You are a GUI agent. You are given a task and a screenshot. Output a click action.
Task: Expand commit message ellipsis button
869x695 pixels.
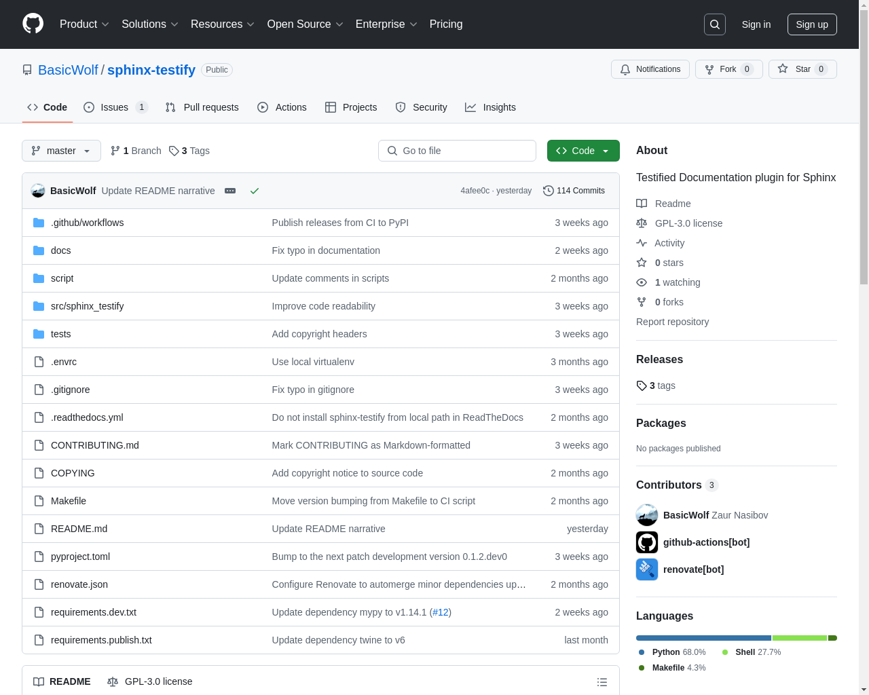[230, 191]
